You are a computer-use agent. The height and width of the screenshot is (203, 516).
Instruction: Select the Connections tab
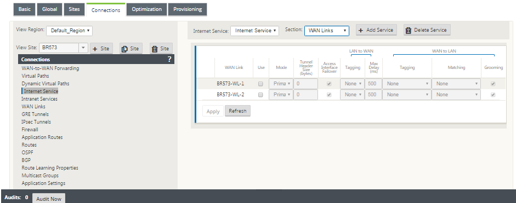(106, 10)
